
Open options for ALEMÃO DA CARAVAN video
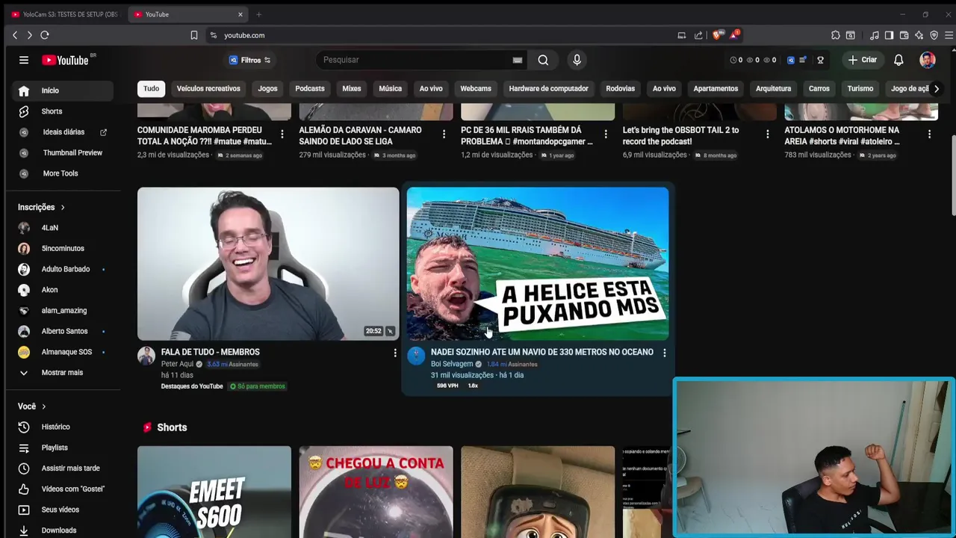pyautogui.click(x=444, y=134)
